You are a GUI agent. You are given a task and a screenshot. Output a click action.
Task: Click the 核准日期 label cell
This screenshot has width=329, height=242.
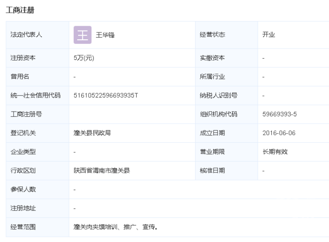(227, 171)
